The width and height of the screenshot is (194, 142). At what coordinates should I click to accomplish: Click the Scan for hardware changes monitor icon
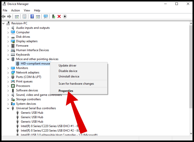46,16
